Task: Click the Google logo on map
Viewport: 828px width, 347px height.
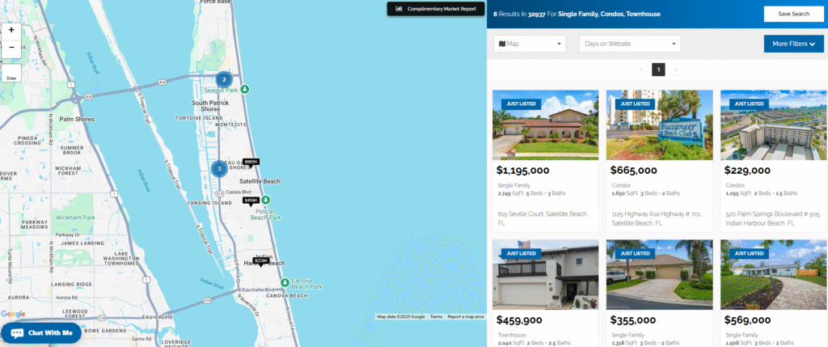Action: 13,315
